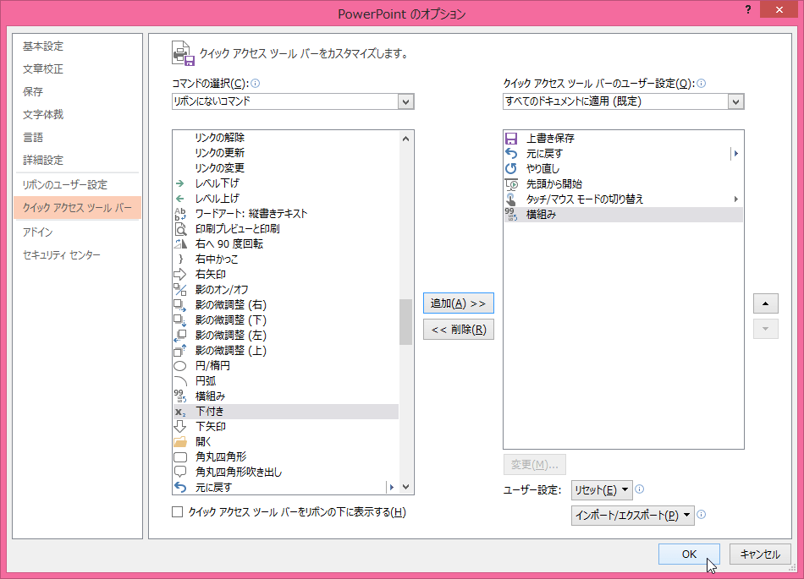
Task: Click the 角丸四角形吹き出し callout icon
Action: [x=180, y=472]
